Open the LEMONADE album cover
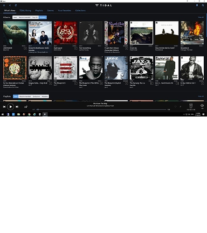Image resolution: width=207 pixels, height=233 pixels. coord(15,33)
